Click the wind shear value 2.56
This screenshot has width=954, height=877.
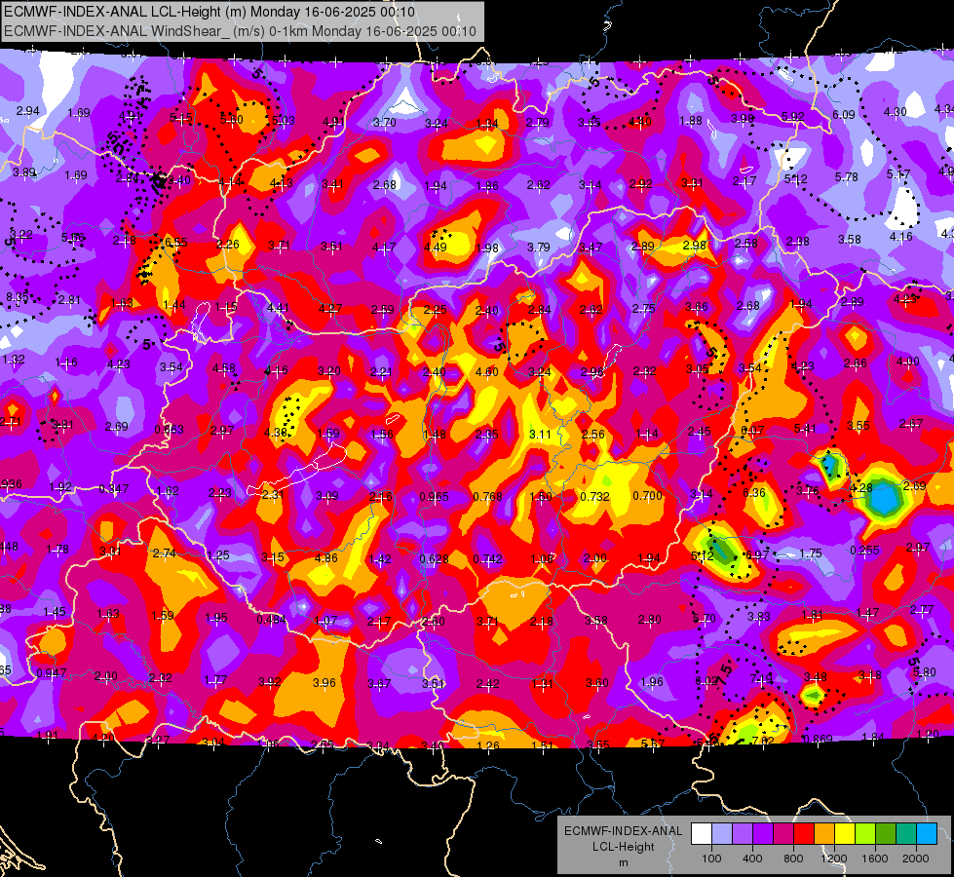[x=593, y=435]
